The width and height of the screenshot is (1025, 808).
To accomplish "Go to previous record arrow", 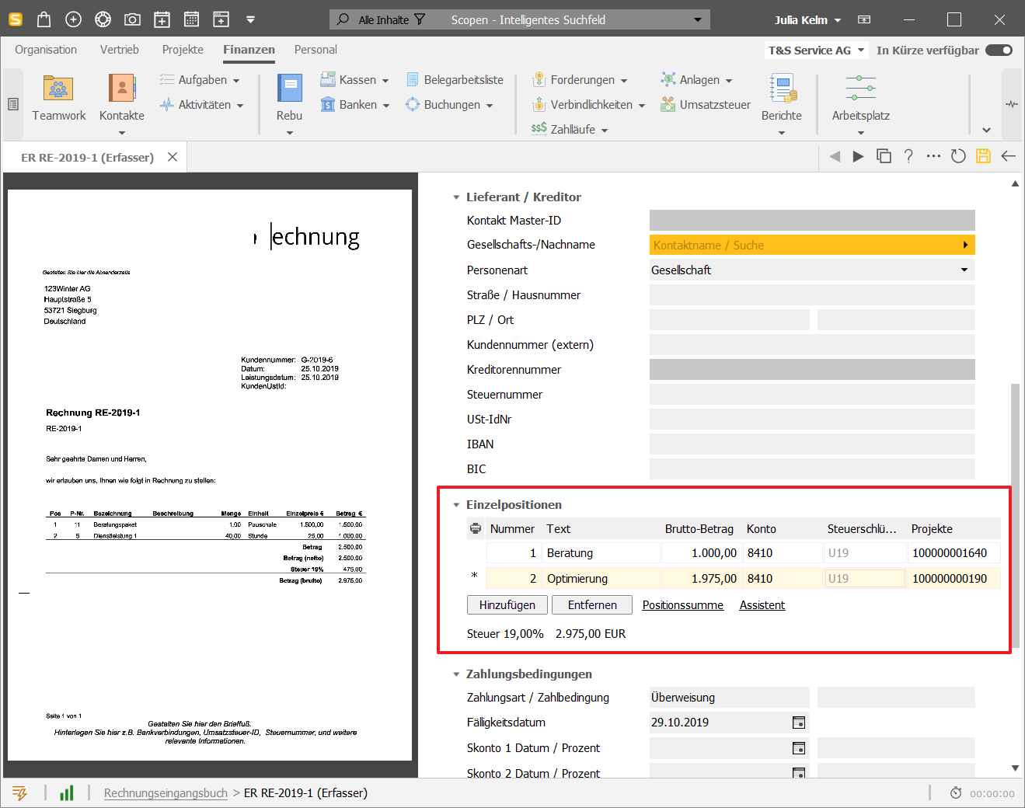I will point(835,156).
